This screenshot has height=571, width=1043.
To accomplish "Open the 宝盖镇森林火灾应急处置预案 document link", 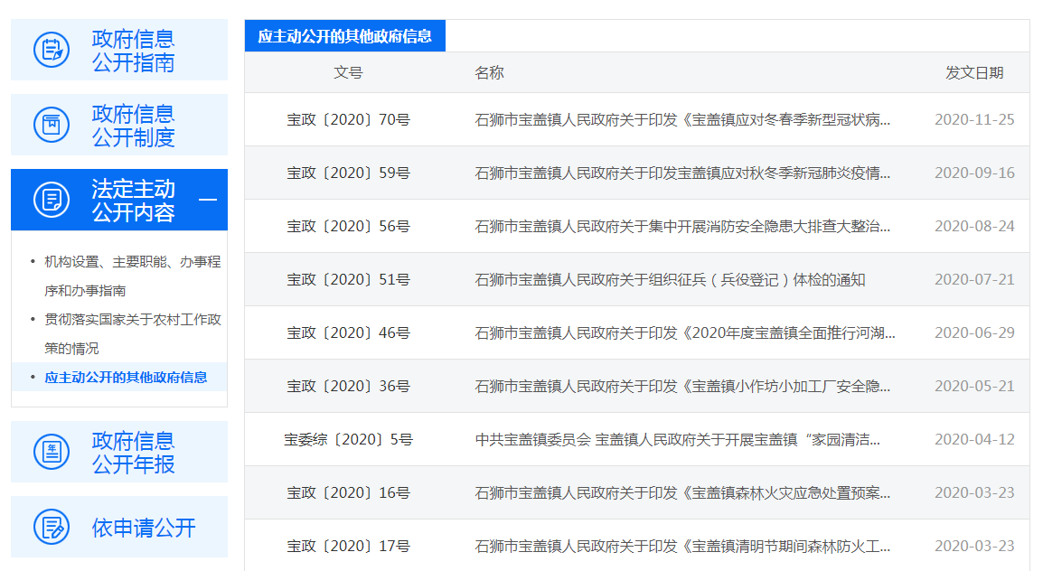I will point(682,492).
